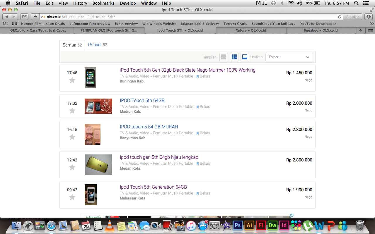
Task: Open Photoshop from the Dock
Action: pos(238,226)
